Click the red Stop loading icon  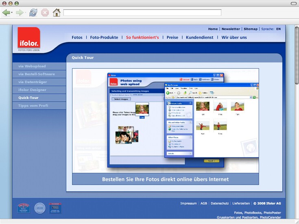point(45,13)
